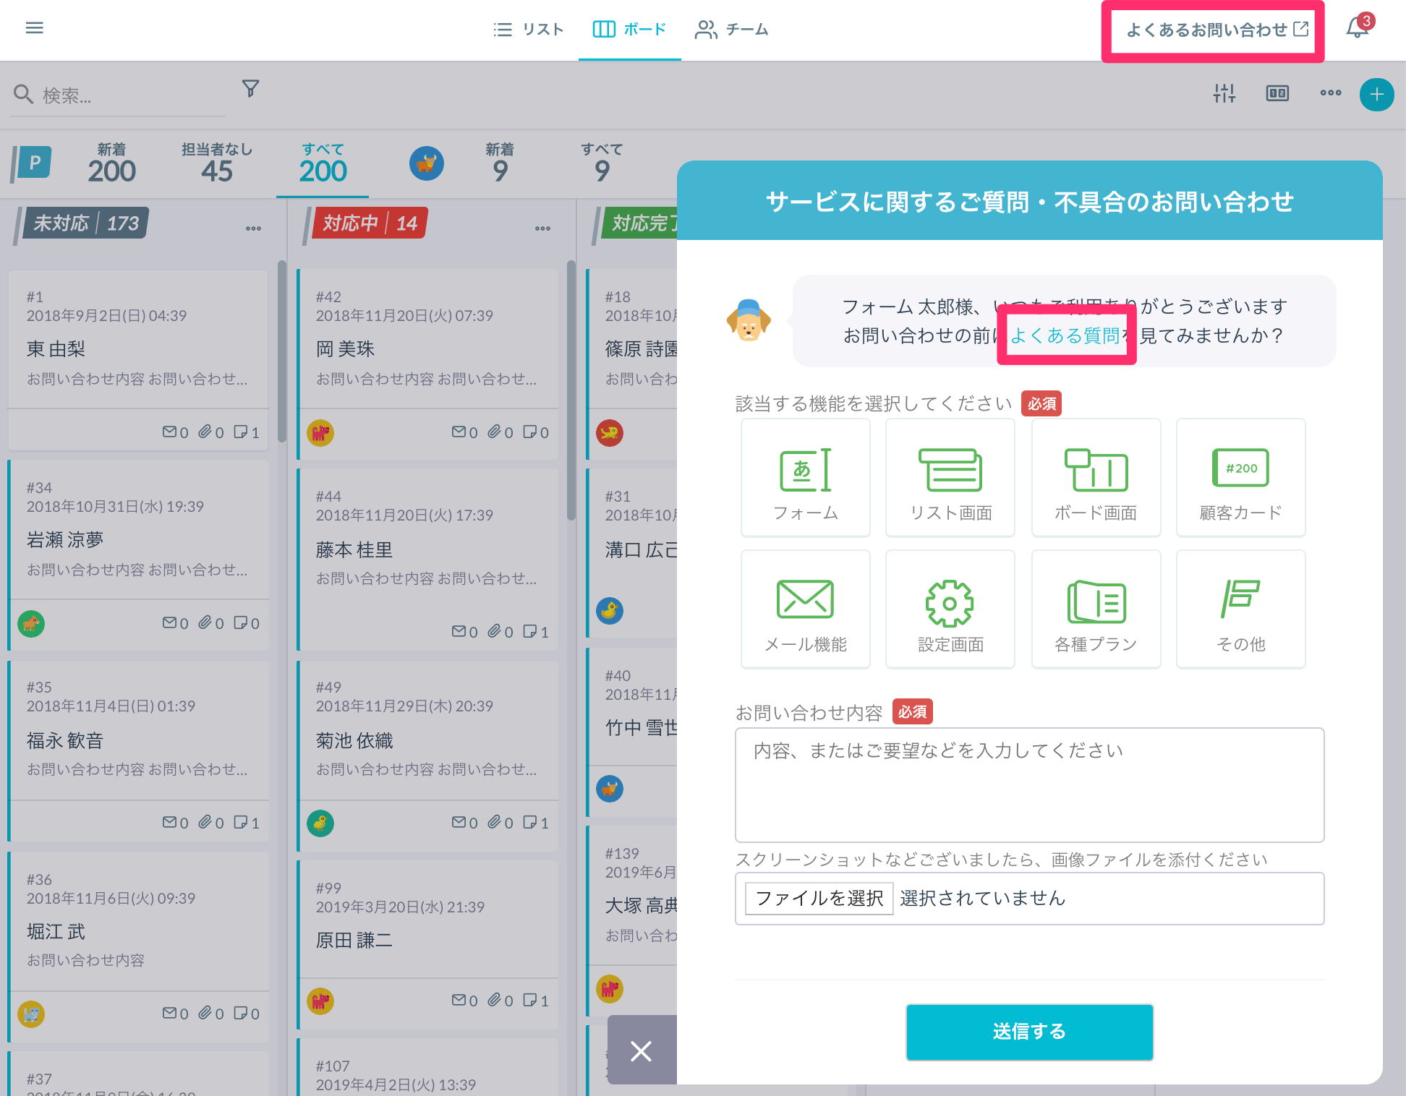The height and width of the screenshot is (1096, 1406).
Task: Open the hamburger menu at top left
Action: (x=34, y=27)
